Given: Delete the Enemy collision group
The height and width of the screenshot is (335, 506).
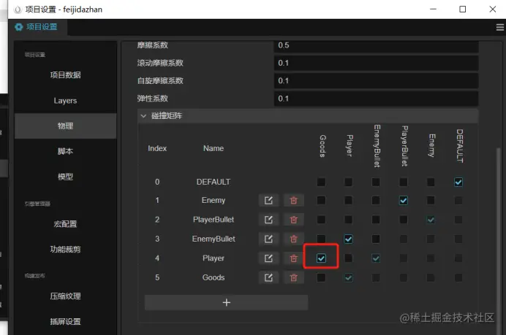Looking at the screenshot, I should click(294, 201).
